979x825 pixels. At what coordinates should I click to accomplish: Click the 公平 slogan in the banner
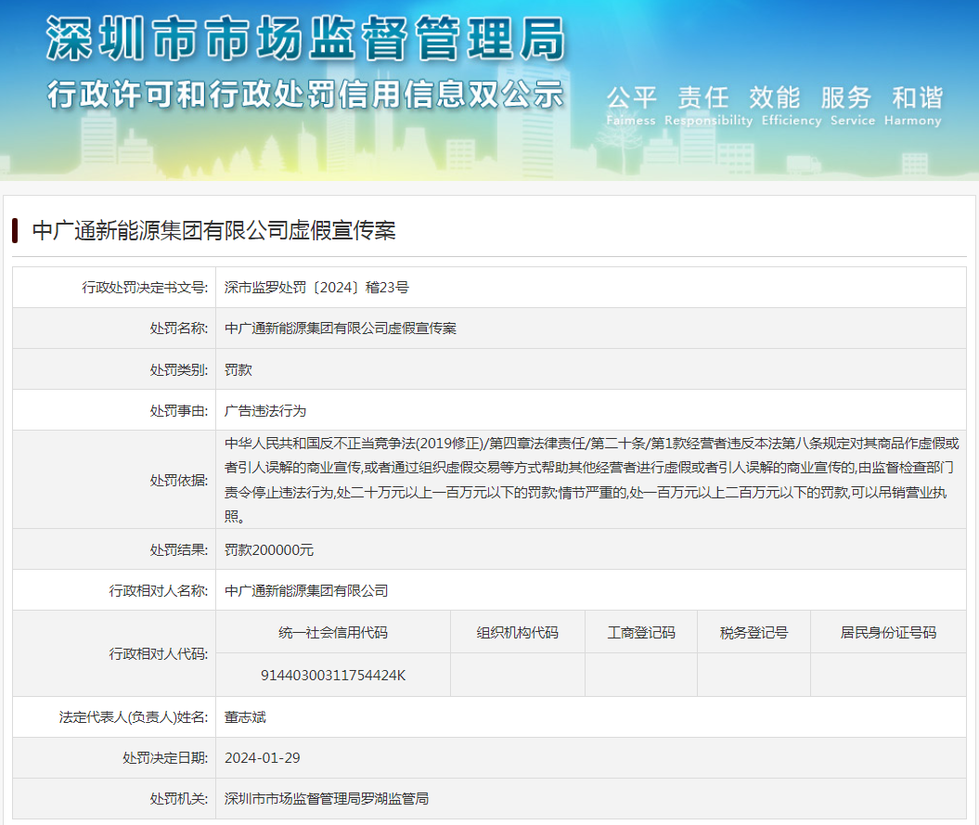(x=631, y=97)
